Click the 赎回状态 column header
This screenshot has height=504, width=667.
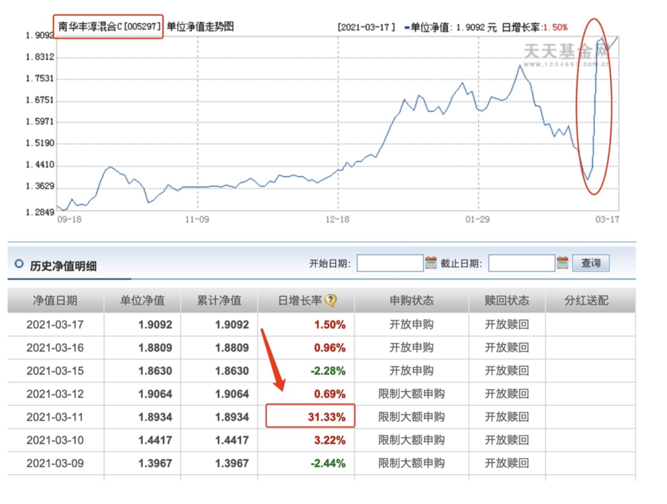507,300
